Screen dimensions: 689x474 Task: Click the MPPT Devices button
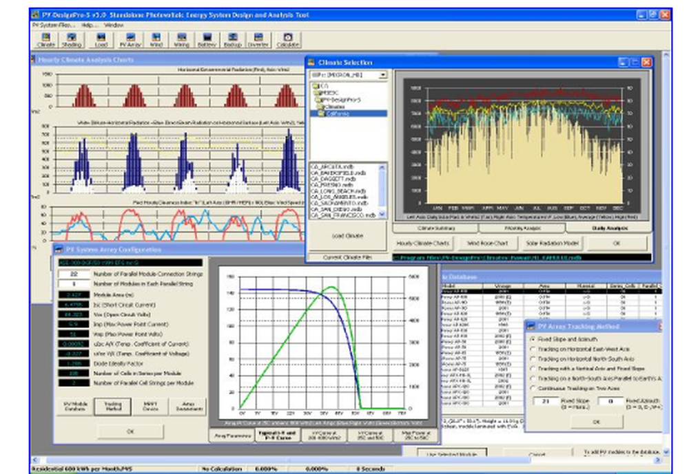[150, 407]
